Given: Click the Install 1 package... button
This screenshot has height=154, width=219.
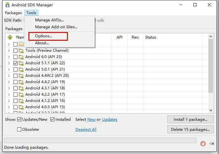Looking at the screenshot, I should click(191, 119).
